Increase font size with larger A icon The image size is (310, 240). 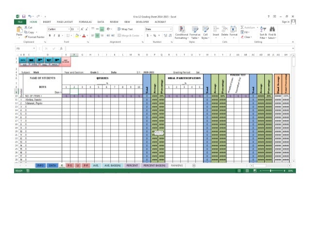82,29
